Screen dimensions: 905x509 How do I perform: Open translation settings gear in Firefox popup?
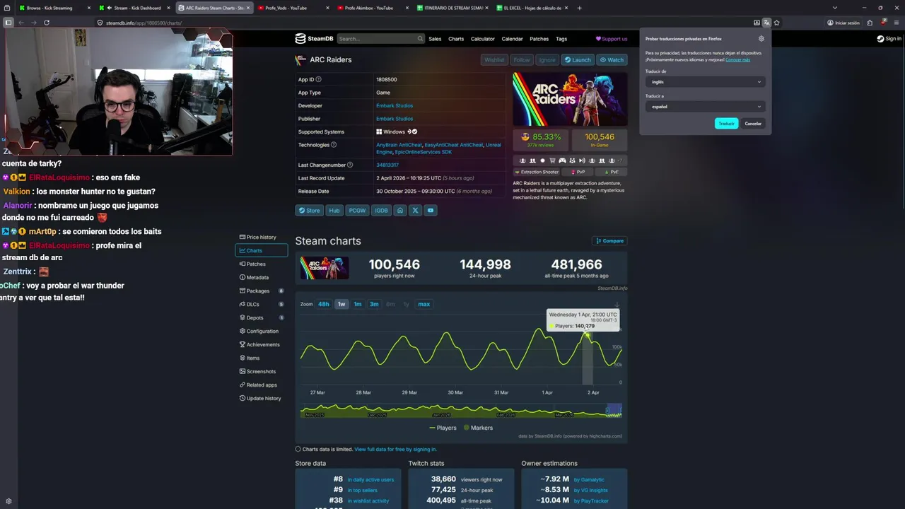761,39
